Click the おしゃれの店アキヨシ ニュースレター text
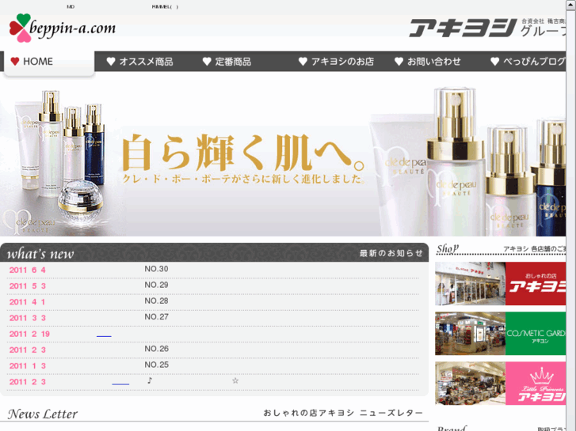Image resolution: width=576 pixels, height=431 pixels. click(x=343, y=413)
